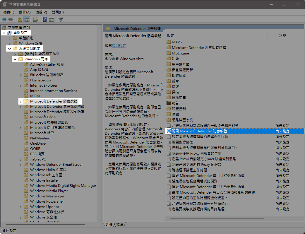Open the 檢視(V) menu
The width and height of the screenshot is (305, 234).
pos(41,12)
